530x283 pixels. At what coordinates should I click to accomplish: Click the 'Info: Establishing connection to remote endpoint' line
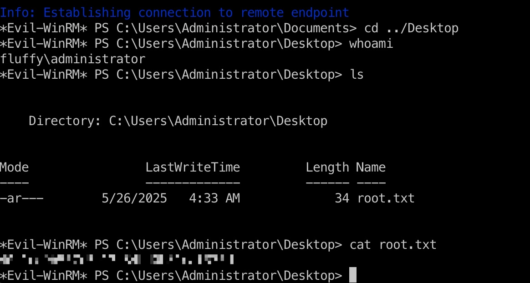174,13
